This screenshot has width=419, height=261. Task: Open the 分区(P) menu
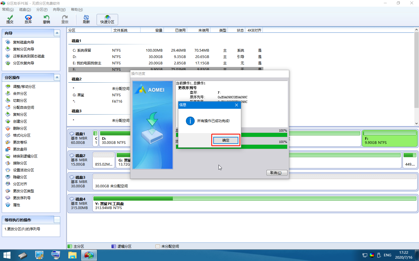click(x=42, y=10)
